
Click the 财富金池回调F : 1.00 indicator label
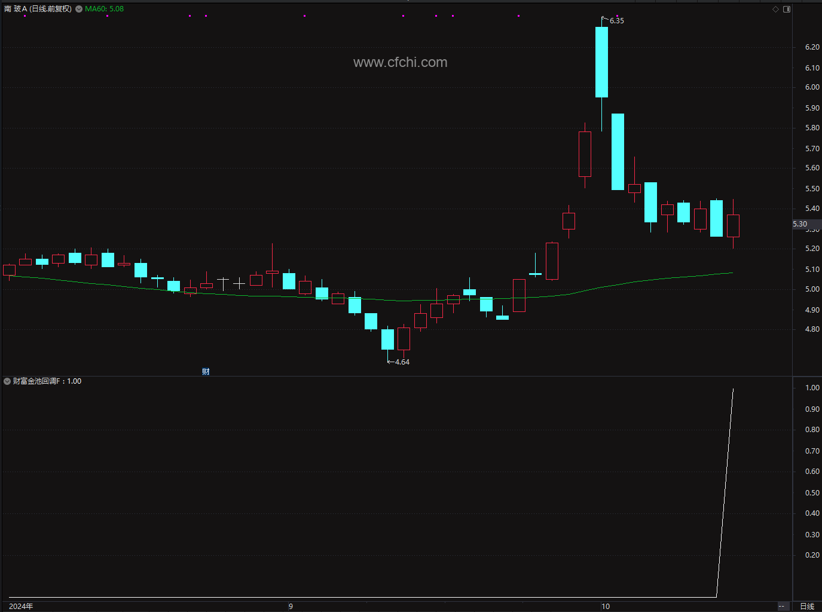tap(47, 381)
